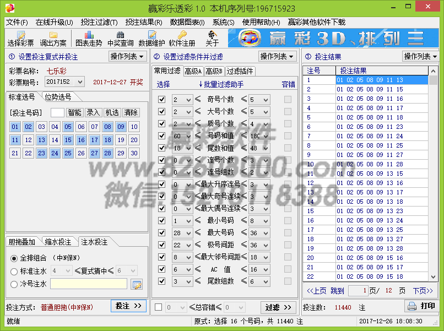Screen dimensions: 444x331
Task: Deselect number ball 28
Action: (x=107, y=153)
